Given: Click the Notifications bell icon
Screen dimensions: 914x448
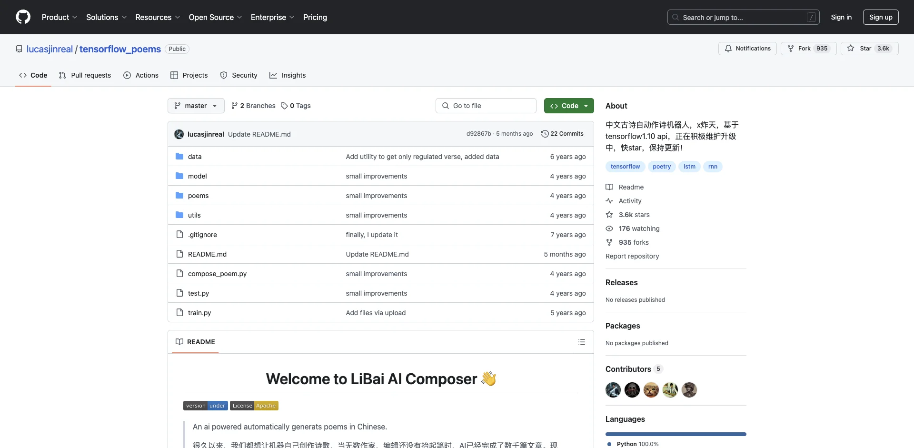Looking at the screenshot, I should pyautogui.click(x=728, y=49).
